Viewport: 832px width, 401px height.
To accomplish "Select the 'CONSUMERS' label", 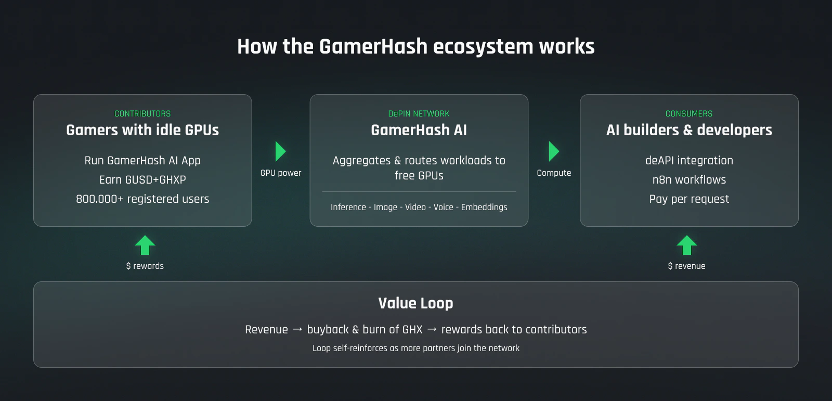I will click(x=689, y=113).
